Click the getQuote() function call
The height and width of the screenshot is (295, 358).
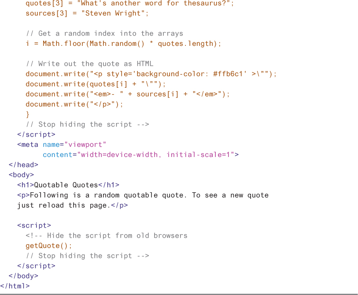click(48, 246)
